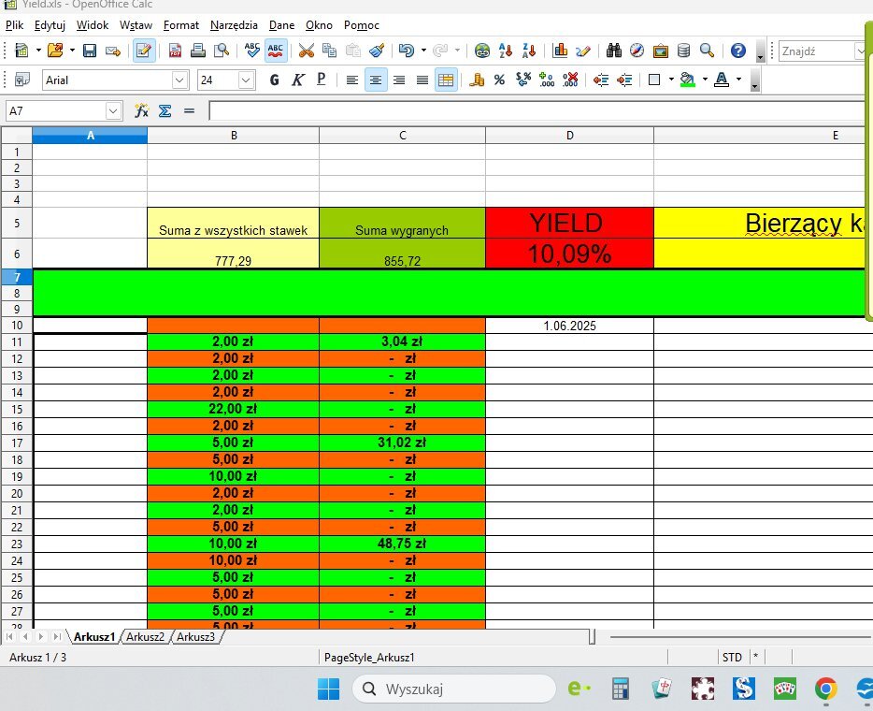Apply percent number format icon
Image resolution: width=873 pixels, height=711 pixels.
click(x=499, y=80)
